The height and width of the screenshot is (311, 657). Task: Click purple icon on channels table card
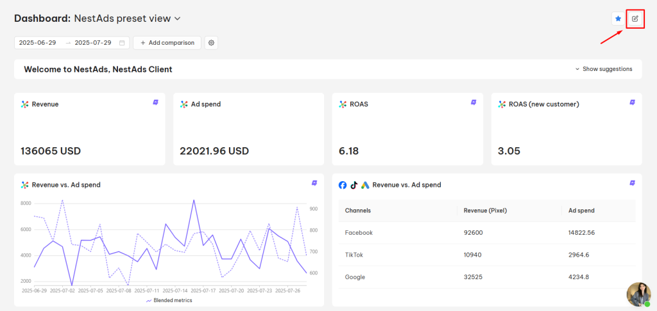click(633, 183)
